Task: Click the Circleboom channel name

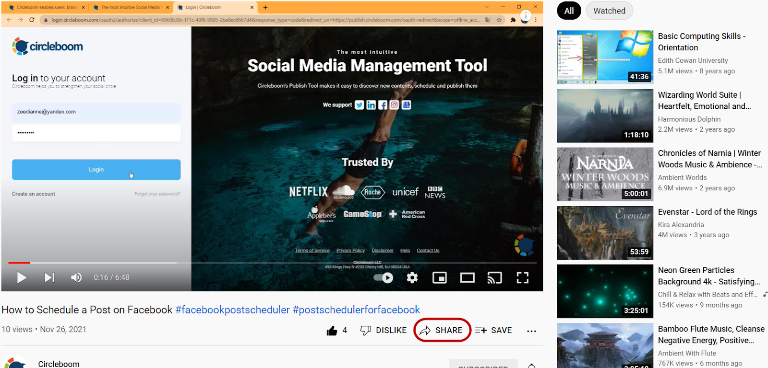Action: [59, 364]
